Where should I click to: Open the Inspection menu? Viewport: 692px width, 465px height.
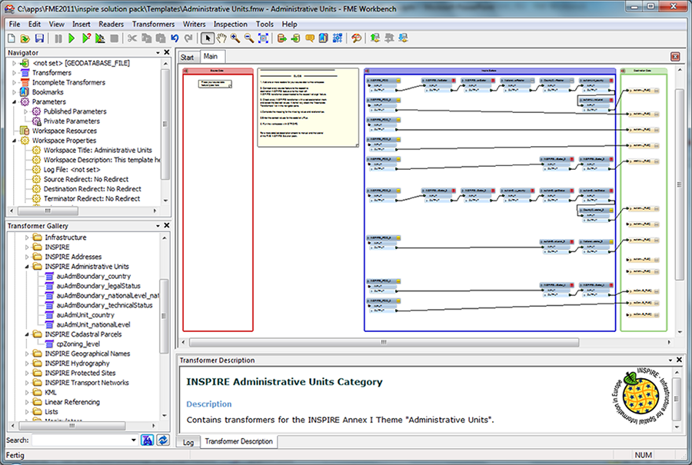pos(231,25)
